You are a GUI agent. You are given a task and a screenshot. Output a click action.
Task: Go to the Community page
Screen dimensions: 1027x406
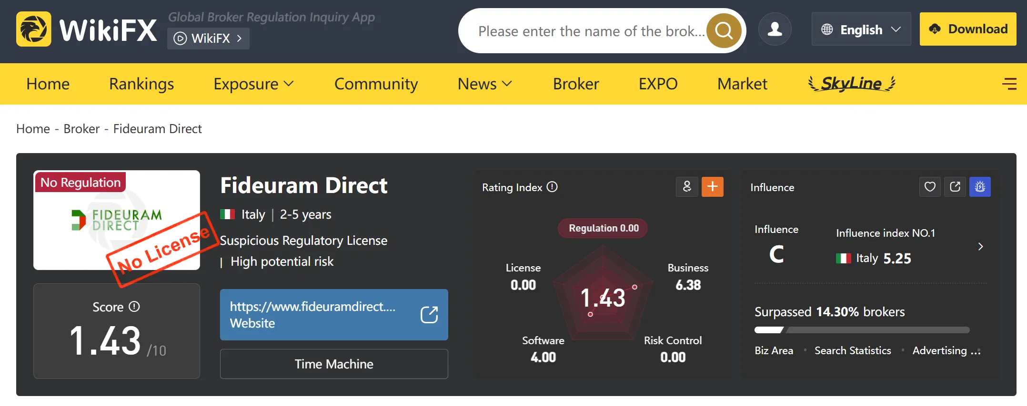376,84
